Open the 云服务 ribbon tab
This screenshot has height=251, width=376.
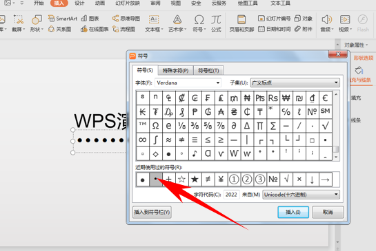tap(219, 3)
